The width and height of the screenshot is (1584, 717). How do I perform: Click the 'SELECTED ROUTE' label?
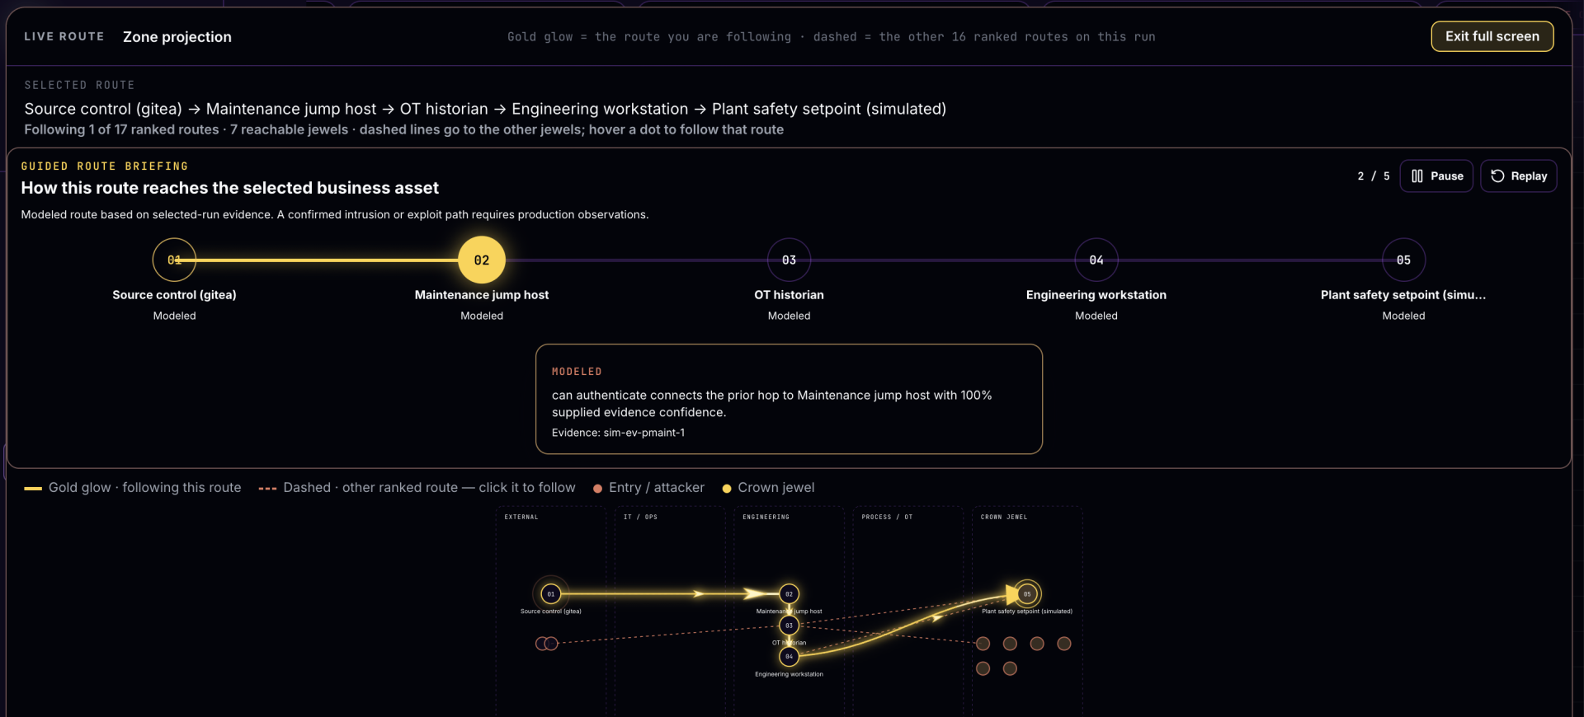click(x=79, y=85)
